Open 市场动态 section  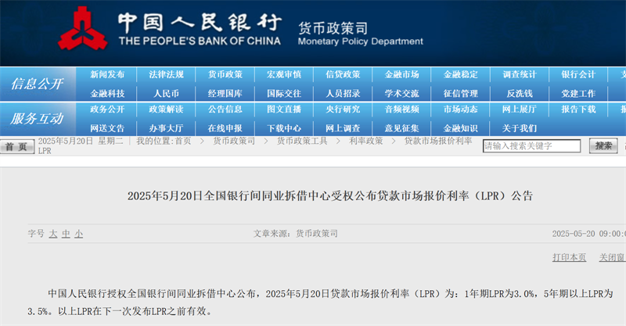click(461, 109)
